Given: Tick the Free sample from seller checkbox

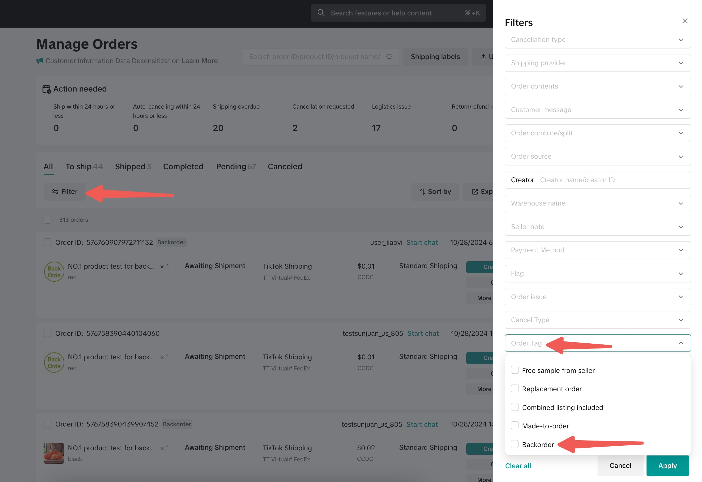Looking at the screenshot, I should tap(515, 370).
